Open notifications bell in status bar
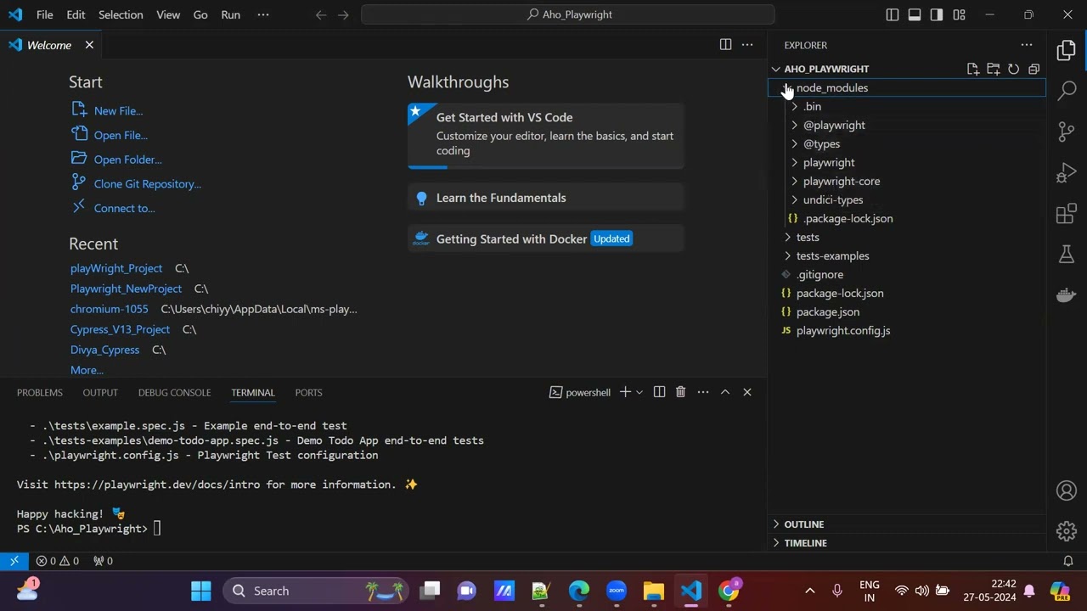Image resolution: width=1087 pixels, height=611 pixels. pos(1068,561)
